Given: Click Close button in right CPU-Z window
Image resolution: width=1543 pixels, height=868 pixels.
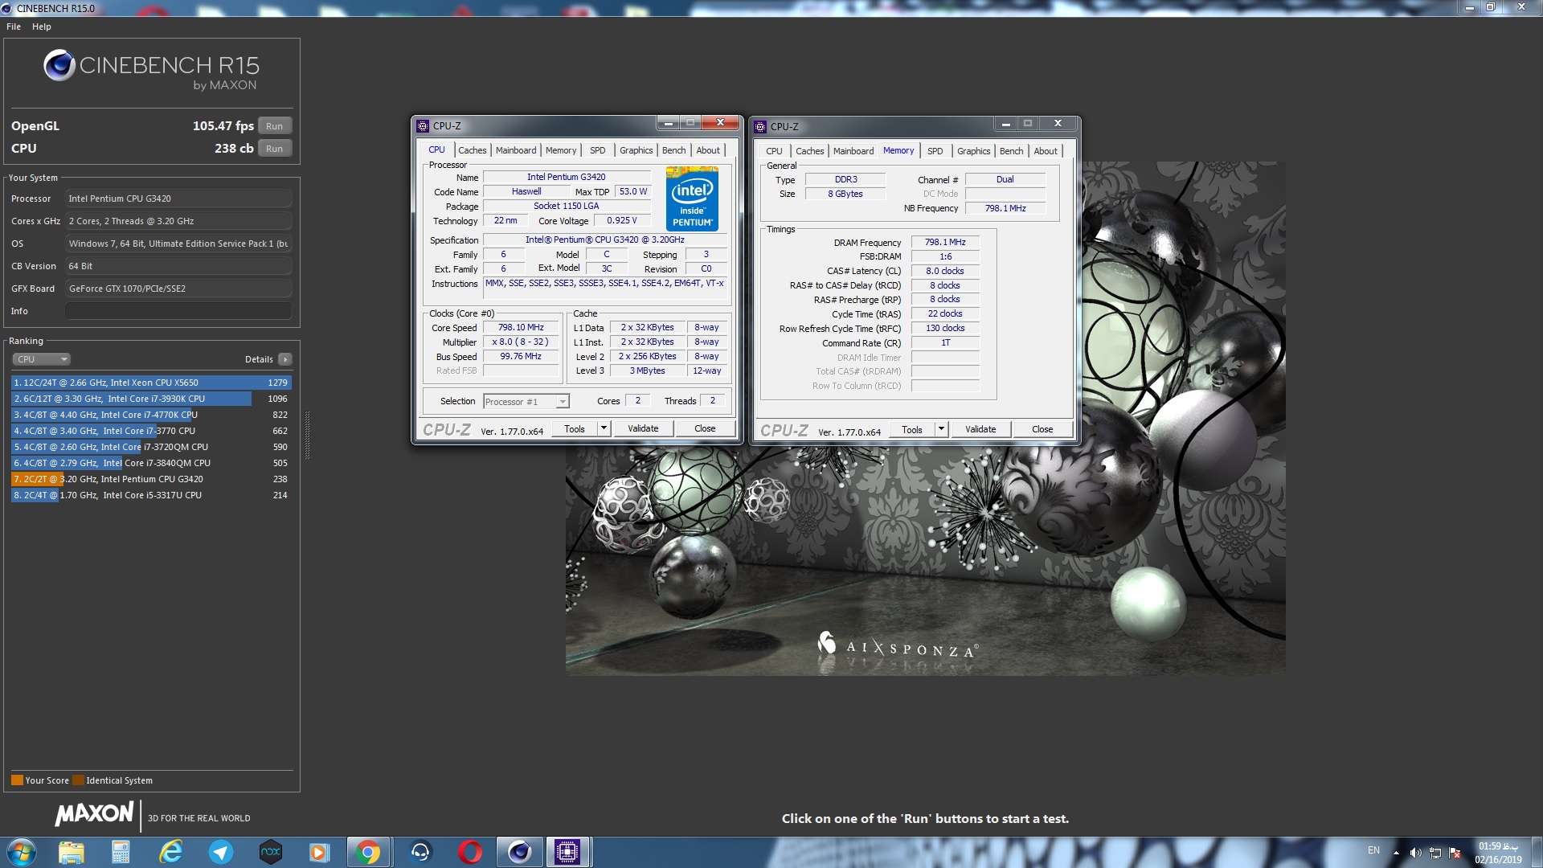Looking at the screenshot, I should [1042, 430].
